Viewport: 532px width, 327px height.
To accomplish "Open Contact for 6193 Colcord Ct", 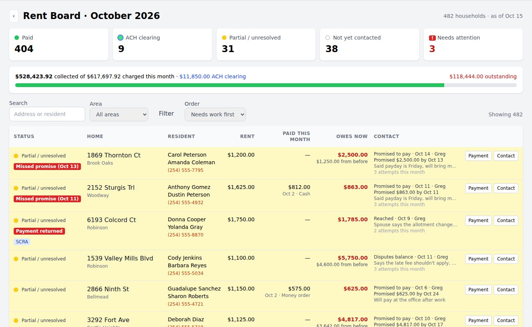I will pyautogui.click(x=506, y=221).
